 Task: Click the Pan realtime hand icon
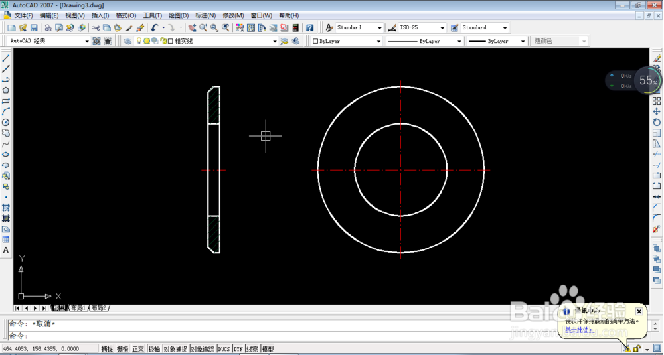click(x=193, y=27)
